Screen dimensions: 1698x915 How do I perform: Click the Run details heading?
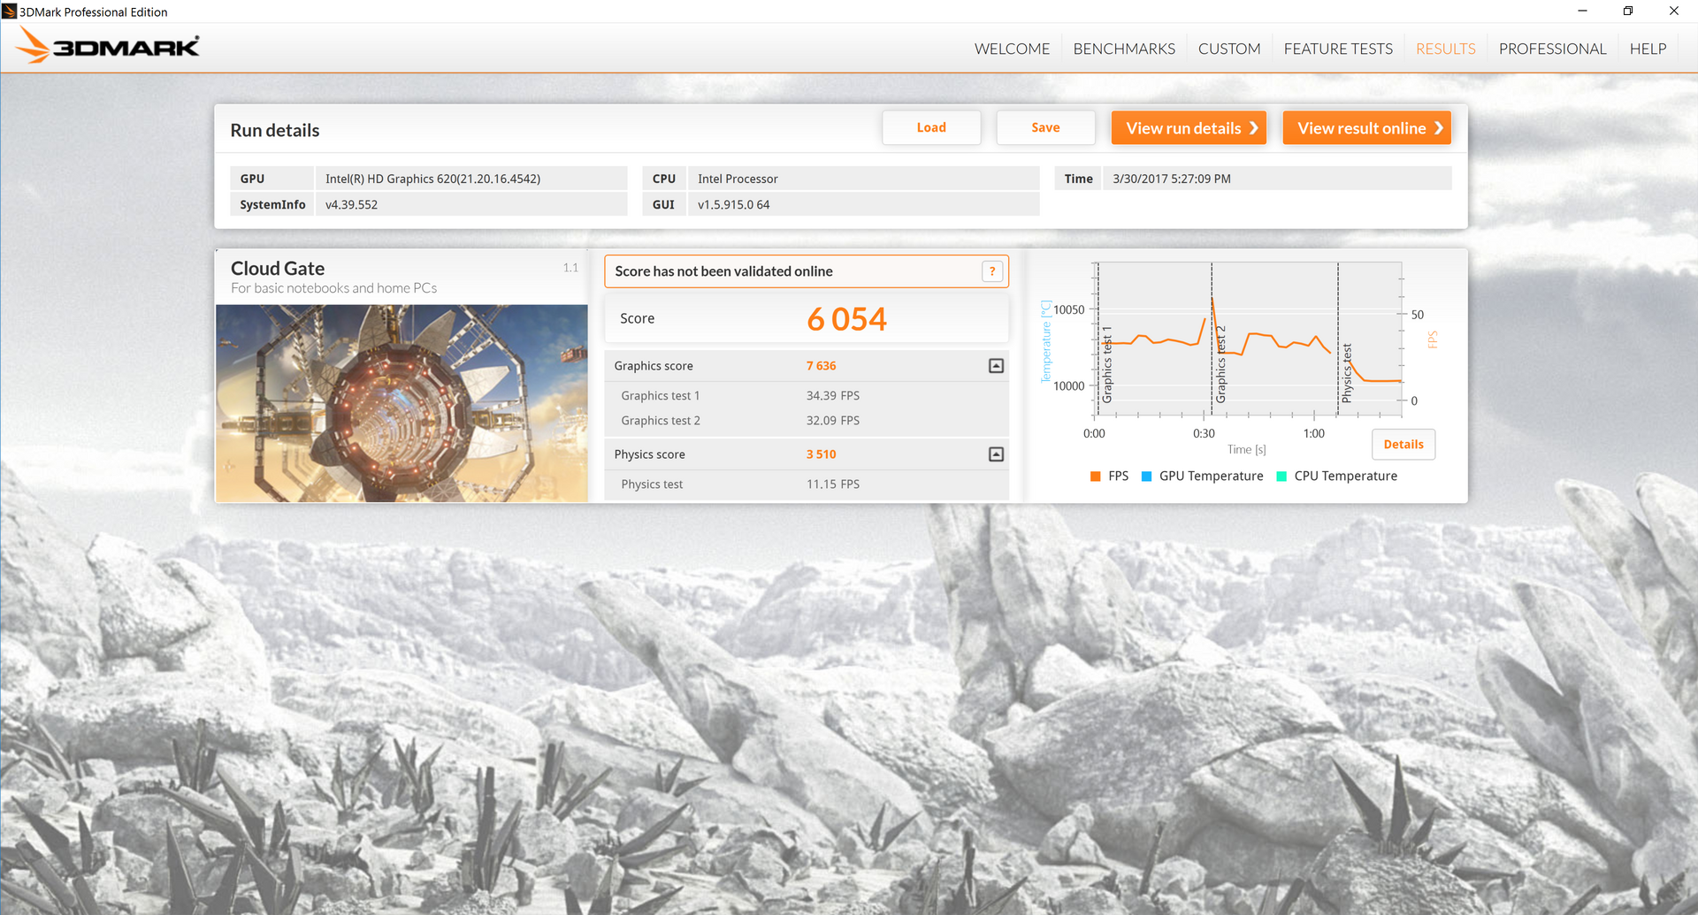click(x=275, y=131)
